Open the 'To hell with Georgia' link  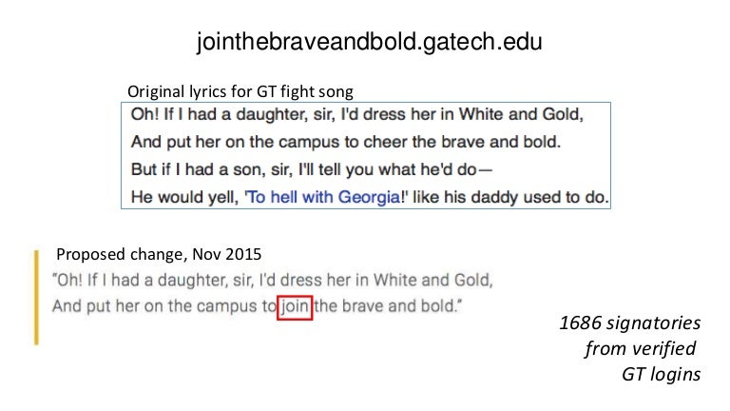(324, 197)
